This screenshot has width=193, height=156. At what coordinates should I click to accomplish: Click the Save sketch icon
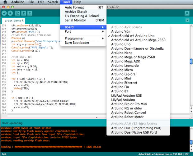pos(30,13)
